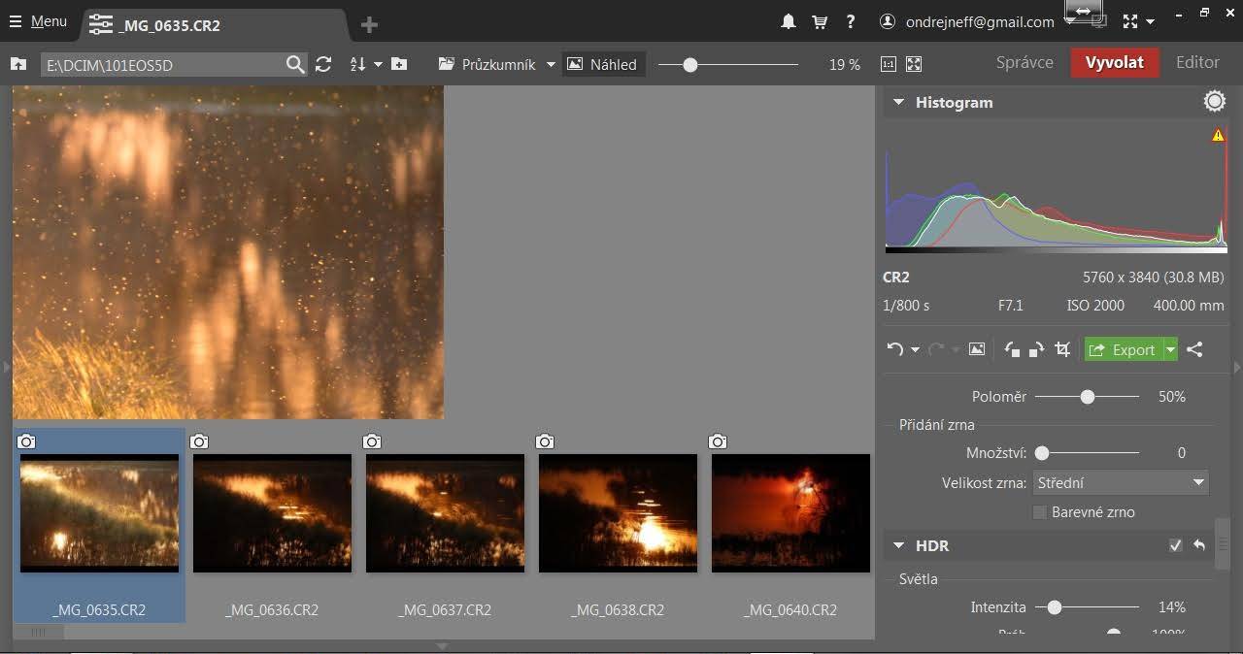
Task: Open the main Menu
Action: click(38, 21)
